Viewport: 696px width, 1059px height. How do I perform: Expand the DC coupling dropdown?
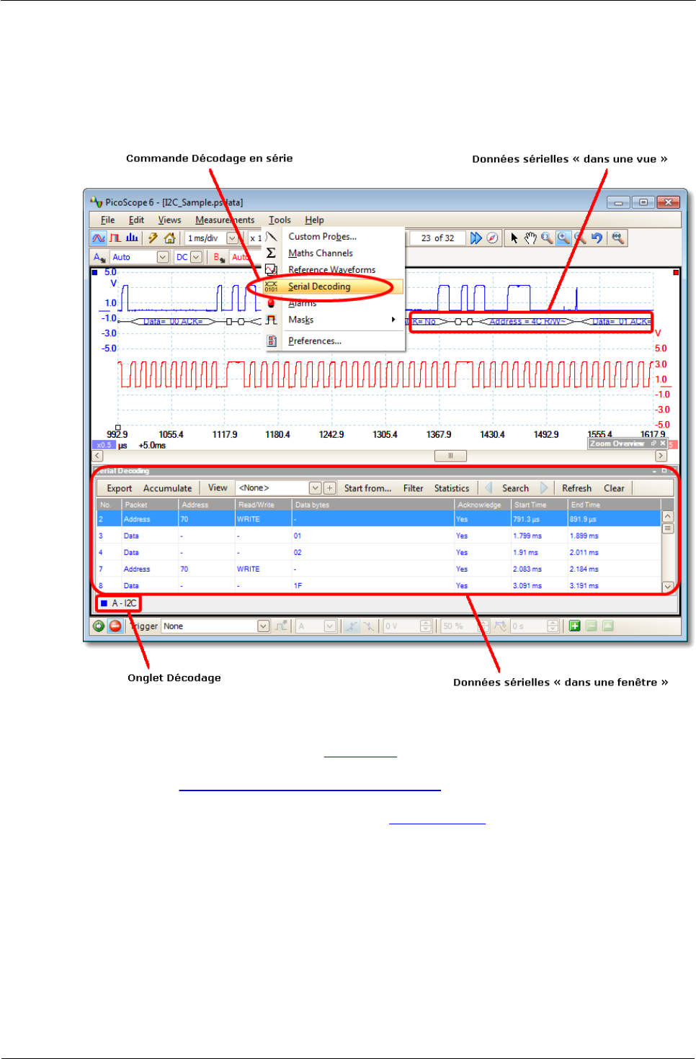(x=196, y=257)
